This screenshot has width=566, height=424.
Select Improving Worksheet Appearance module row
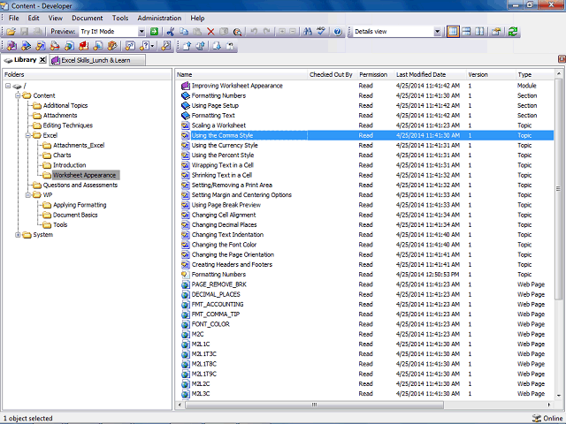[364, 86]
